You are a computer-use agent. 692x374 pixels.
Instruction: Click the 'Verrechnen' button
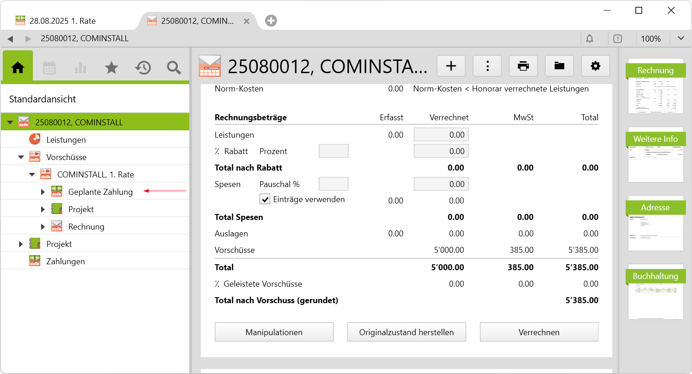(539, 332)
